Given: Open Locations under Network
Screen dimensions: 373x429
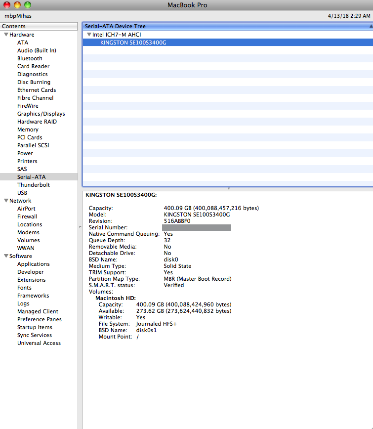Looking at the screenshot, I should pyautogui.click(x=30, y=224).
